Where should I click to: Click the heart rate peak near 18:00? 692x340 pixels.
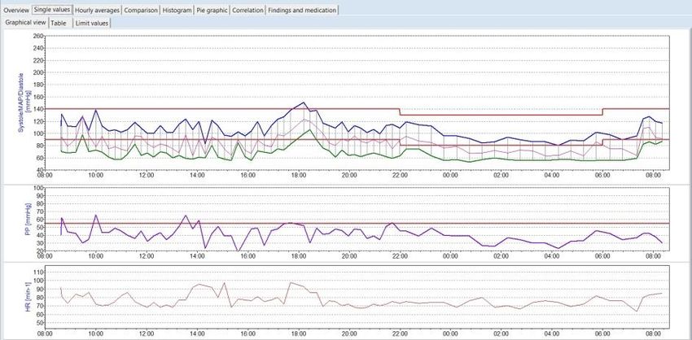[x=291, y=282]
